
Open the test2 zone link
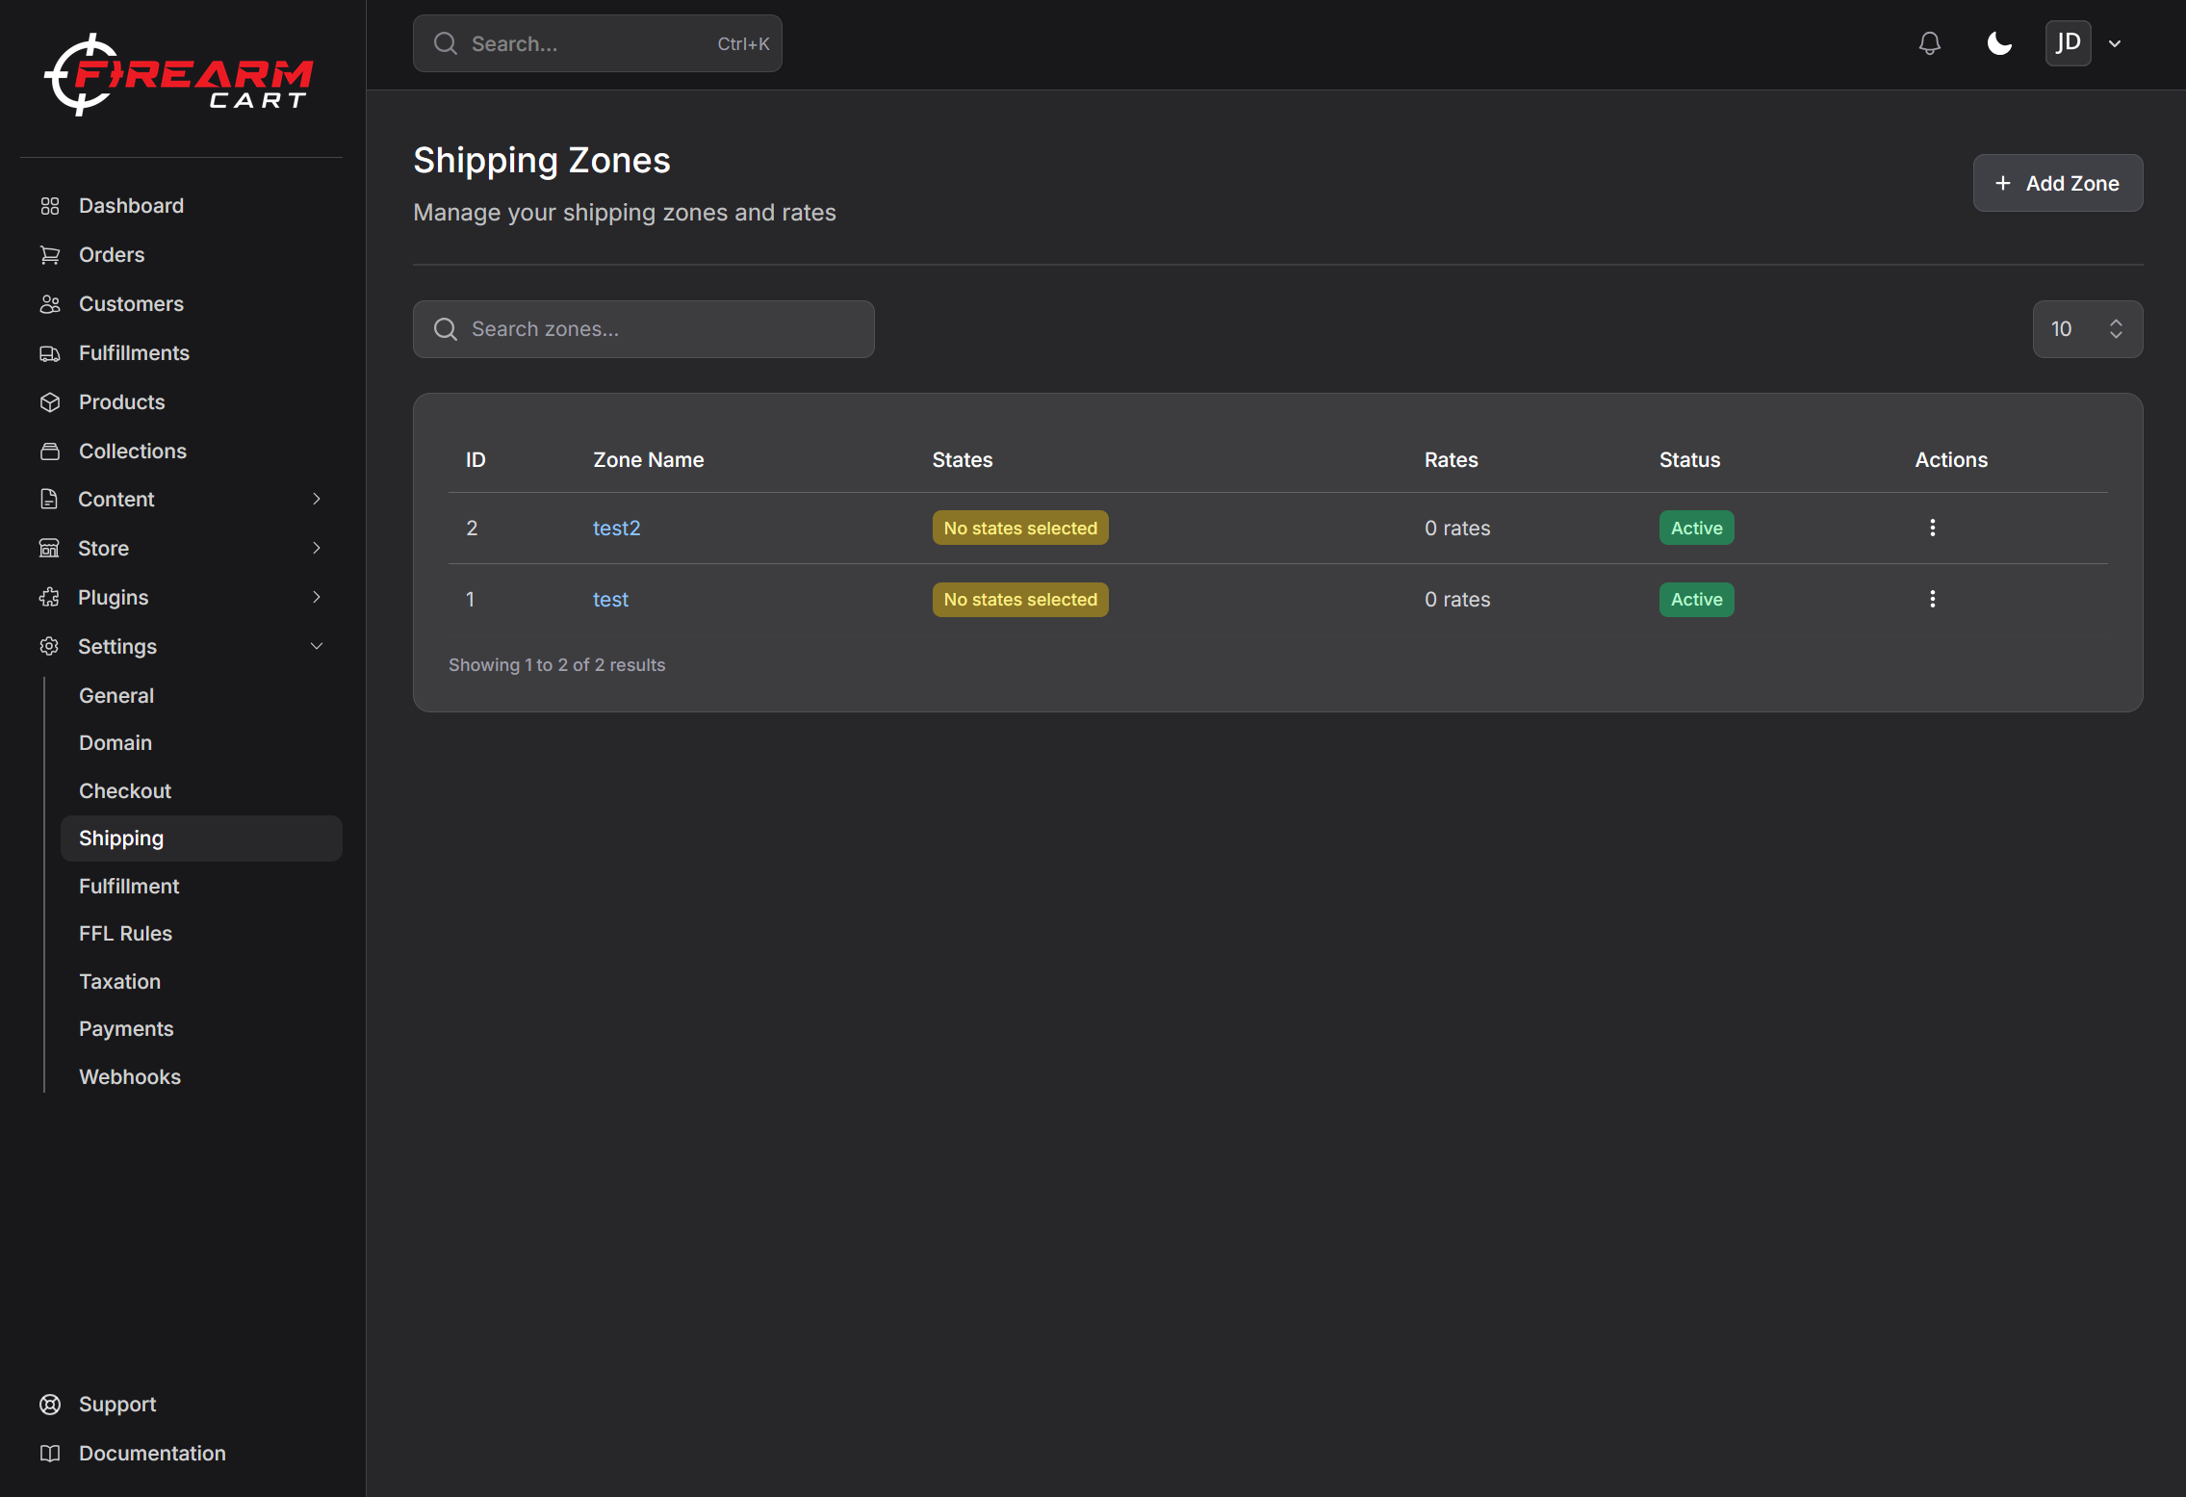(x=616, y=528)
